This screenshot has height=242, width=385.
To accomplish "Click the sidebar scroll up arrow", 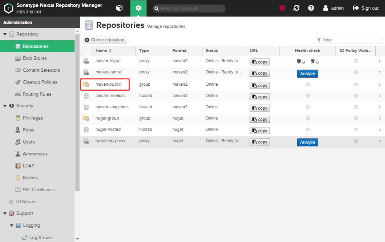I will click(x=77, y=31).
